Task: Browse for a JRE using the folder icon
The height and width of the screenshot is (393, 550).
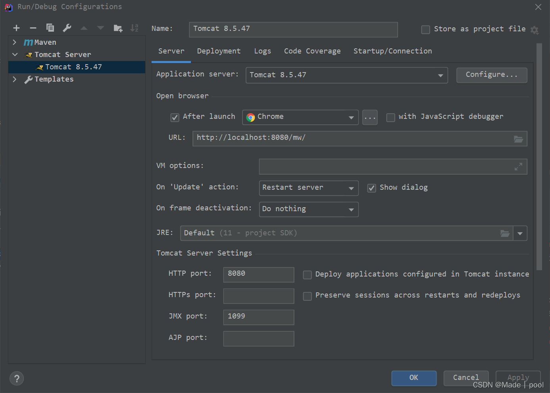Action: pos(505,233)
